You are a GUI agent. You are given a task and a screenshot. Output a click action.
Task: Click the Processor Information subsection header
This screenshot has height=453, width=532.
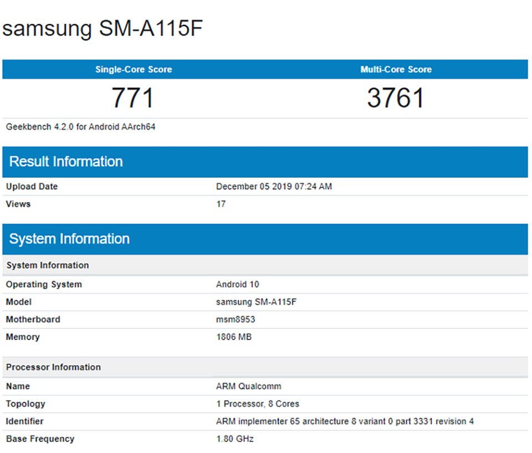click(53, 367)
